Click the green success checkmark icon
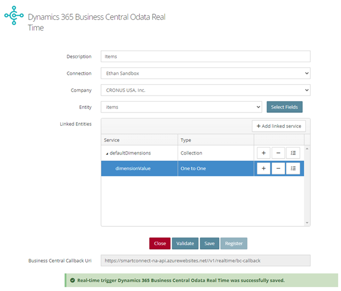Viewport: 341px width, 291px height. point(73,280)
